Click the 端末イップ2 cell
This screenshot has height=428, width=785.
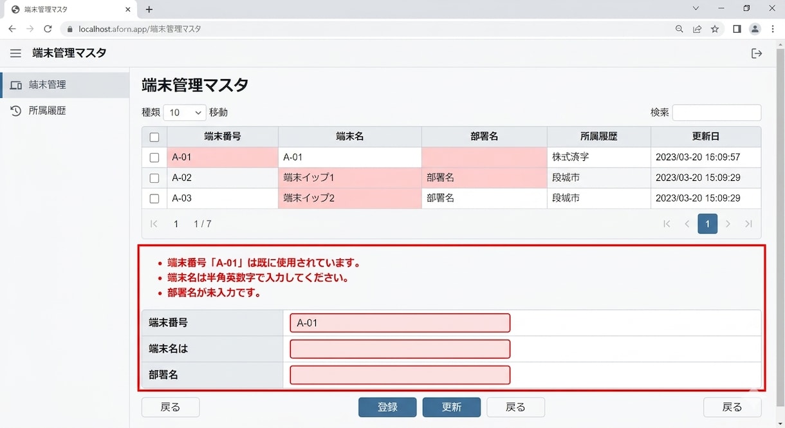[350, 199]
